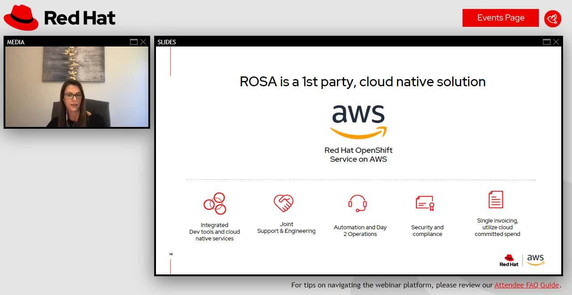Maximize the Media panel
This screenshot has height=295, width=572.
click(134, 42)
